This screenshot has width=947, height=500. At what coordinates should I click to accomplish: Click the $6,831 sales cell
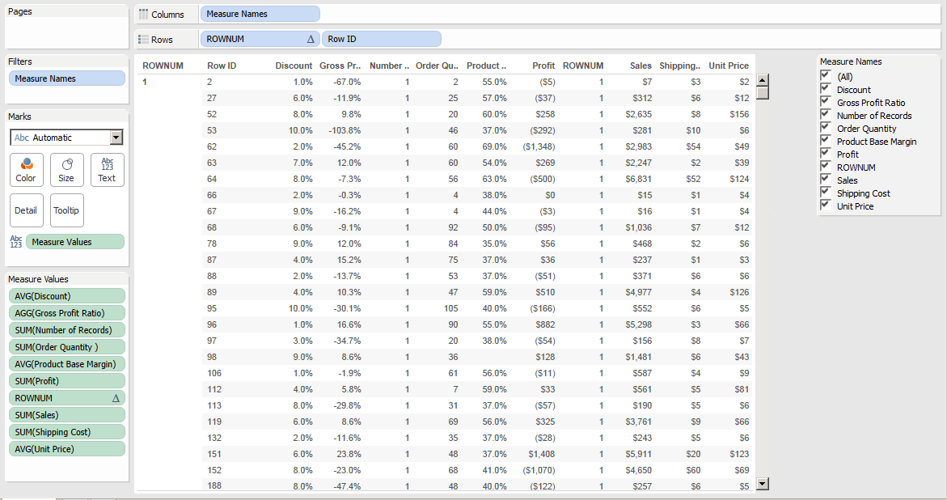[x=639, y=179]
